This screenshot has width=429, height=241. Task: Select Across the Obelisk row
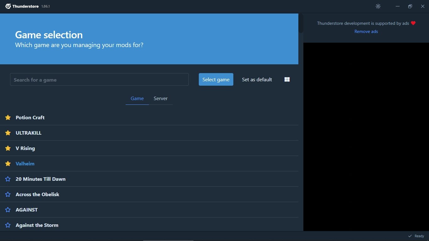point(149,194)
